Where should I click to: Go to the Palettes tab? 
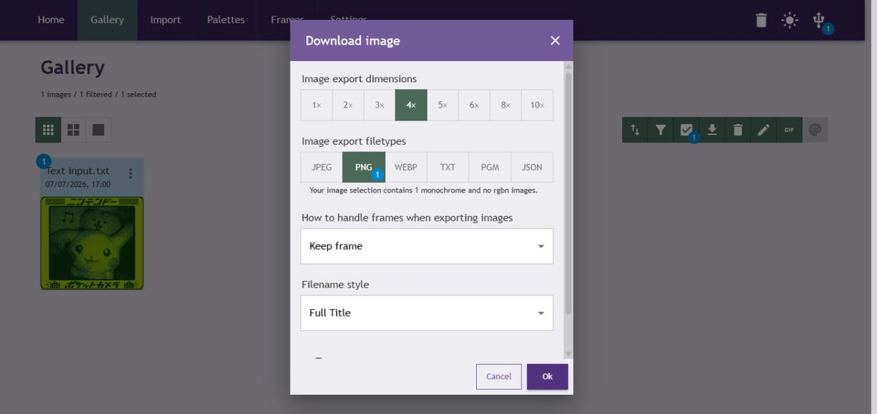coord(226,20)
